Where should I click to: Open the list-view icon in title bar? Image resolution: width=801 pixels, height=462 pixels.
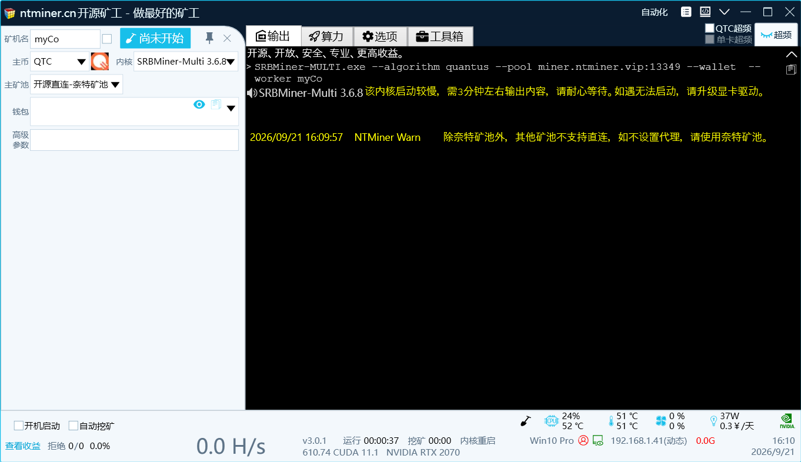pos(686,12)
